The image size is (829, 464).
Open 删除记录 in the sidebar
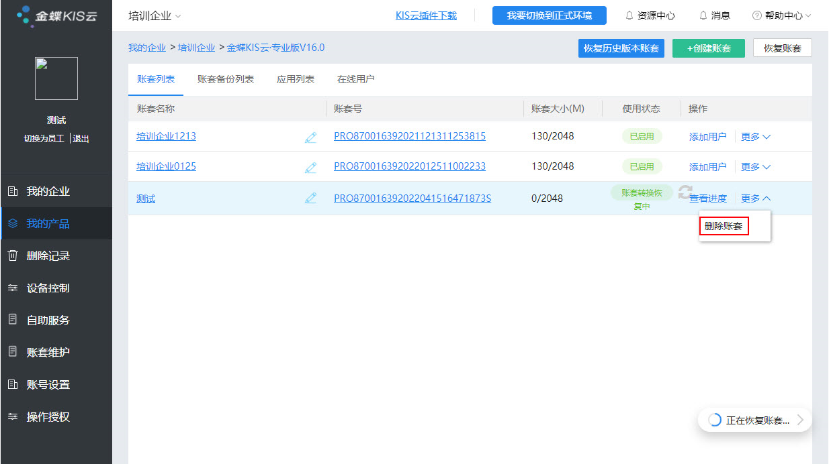click(x=56, y=256)
